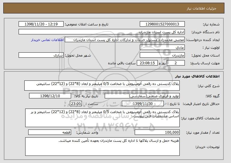The height and width of the screenshot is (163, 231).
Task: Click the remaining time field 23:08:15
Action: coord(147,63)
